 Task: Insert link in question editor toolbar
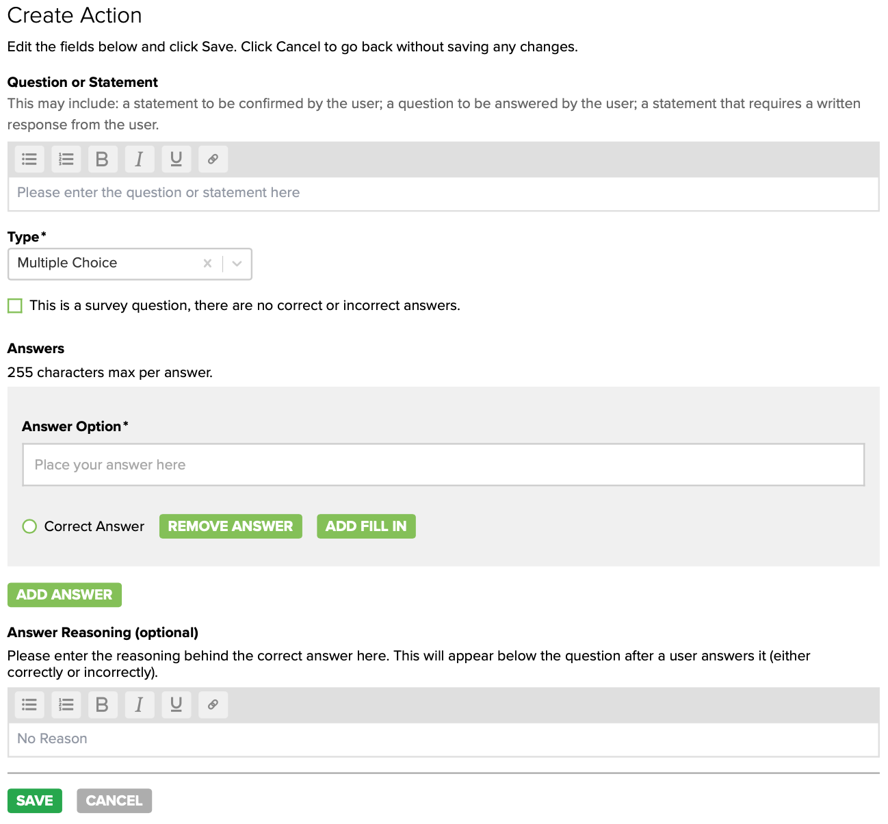coord(213,159)
